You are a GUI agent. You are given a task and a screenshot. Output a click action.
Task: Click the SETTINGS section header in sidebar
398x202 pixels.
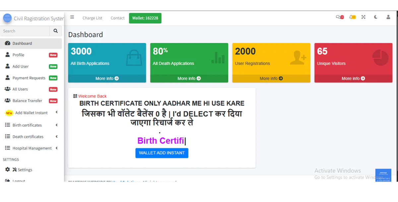[x=11, y=160]
